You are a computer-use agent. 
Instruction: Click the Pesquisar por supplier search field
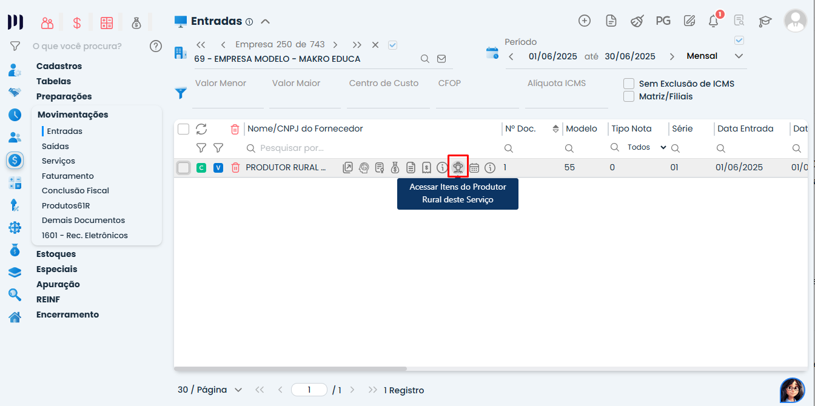pyautogui.click(x=372, y=148)
